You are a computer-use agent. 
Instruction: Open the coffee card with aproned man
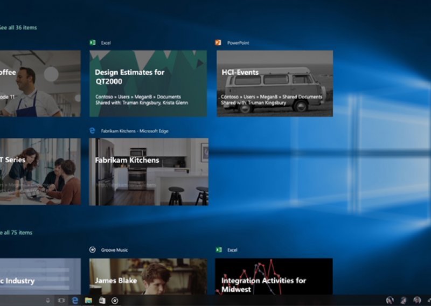40,84
